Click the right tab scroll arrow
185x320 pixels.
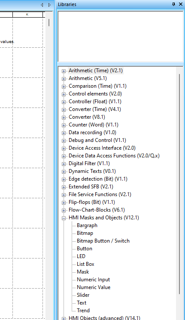click(x=49, y=5)
